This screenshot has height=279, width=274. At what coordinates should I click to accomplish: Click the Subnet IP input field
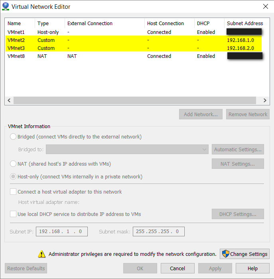click(62, 232)
